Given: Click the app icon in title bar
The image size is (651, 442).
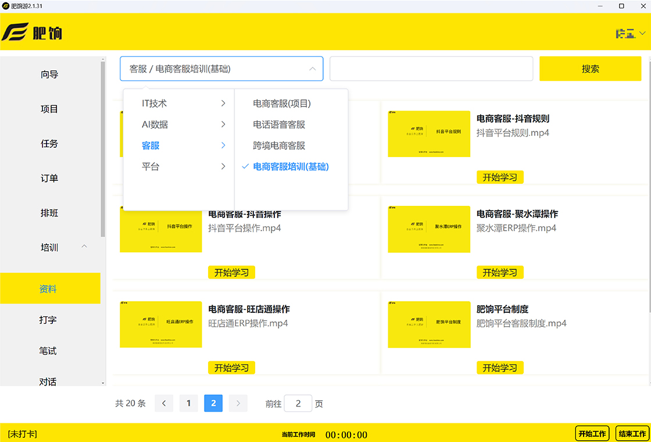Looking at the screenshot, I should coord(5,6).
